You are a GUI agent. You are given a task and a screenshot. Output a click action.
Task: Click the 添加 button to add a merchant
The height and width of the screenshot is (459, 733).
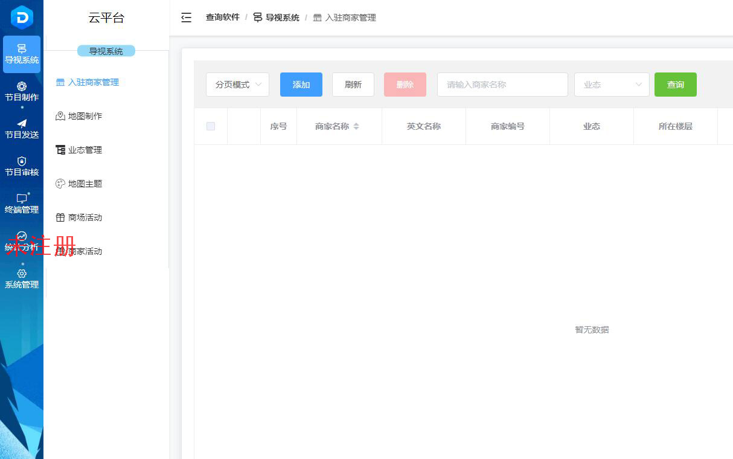pos(301,85)
